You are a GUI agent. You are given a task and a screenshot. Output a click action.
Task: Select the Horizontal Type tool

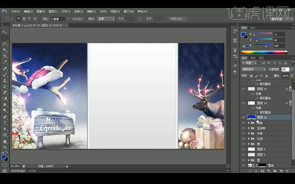[5, 123]
